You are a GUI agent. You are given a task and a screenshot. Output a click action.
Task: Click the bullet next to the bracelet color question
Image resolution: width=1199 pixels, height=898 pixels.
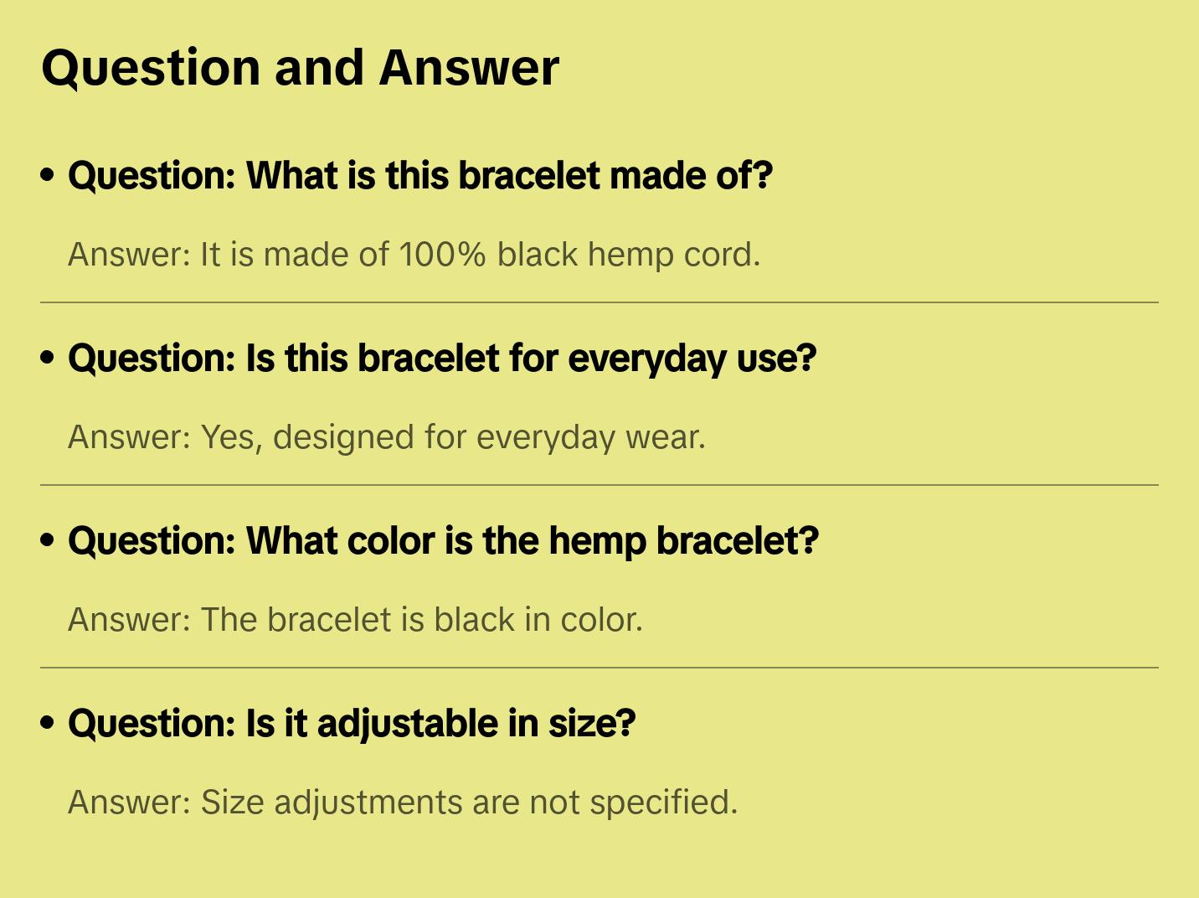pos(48,540)
